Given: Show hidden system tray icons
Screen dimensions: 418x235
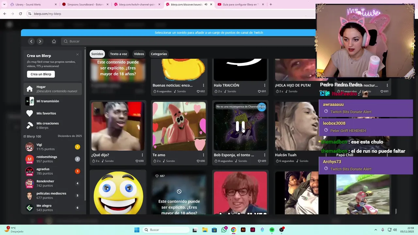Looking at the screenshot, I should tap(376, 230).
